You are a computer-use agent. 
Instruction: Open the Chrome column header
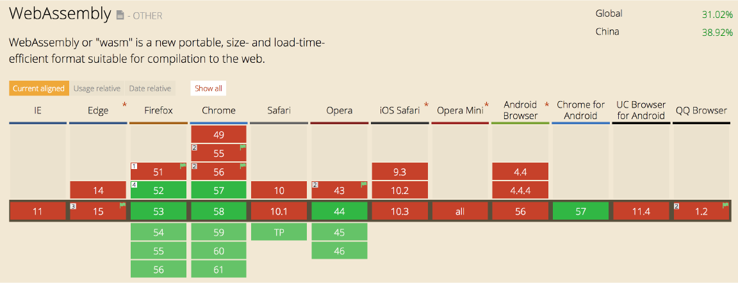pyautogui.click(x=218, y=111)
